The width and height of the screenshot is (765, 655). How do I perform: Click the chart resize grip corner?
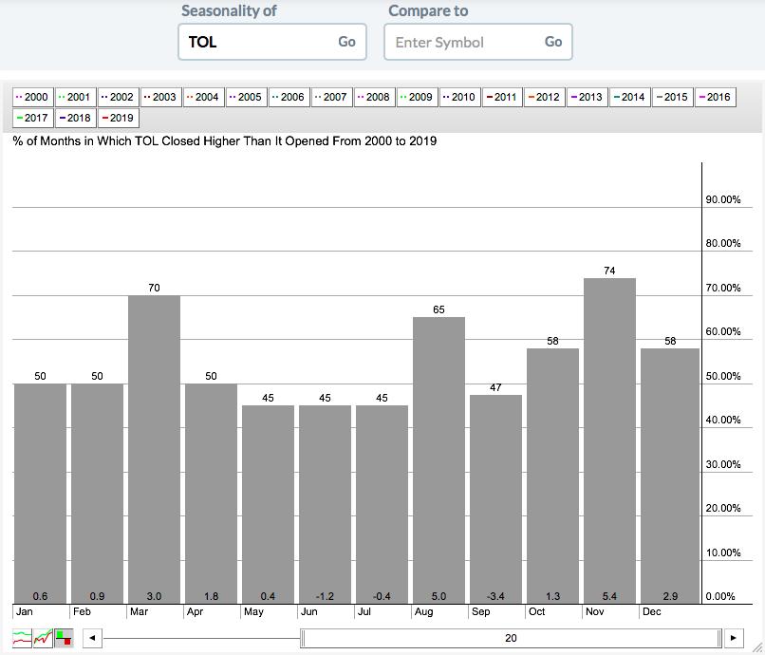(x=757, y=647)
